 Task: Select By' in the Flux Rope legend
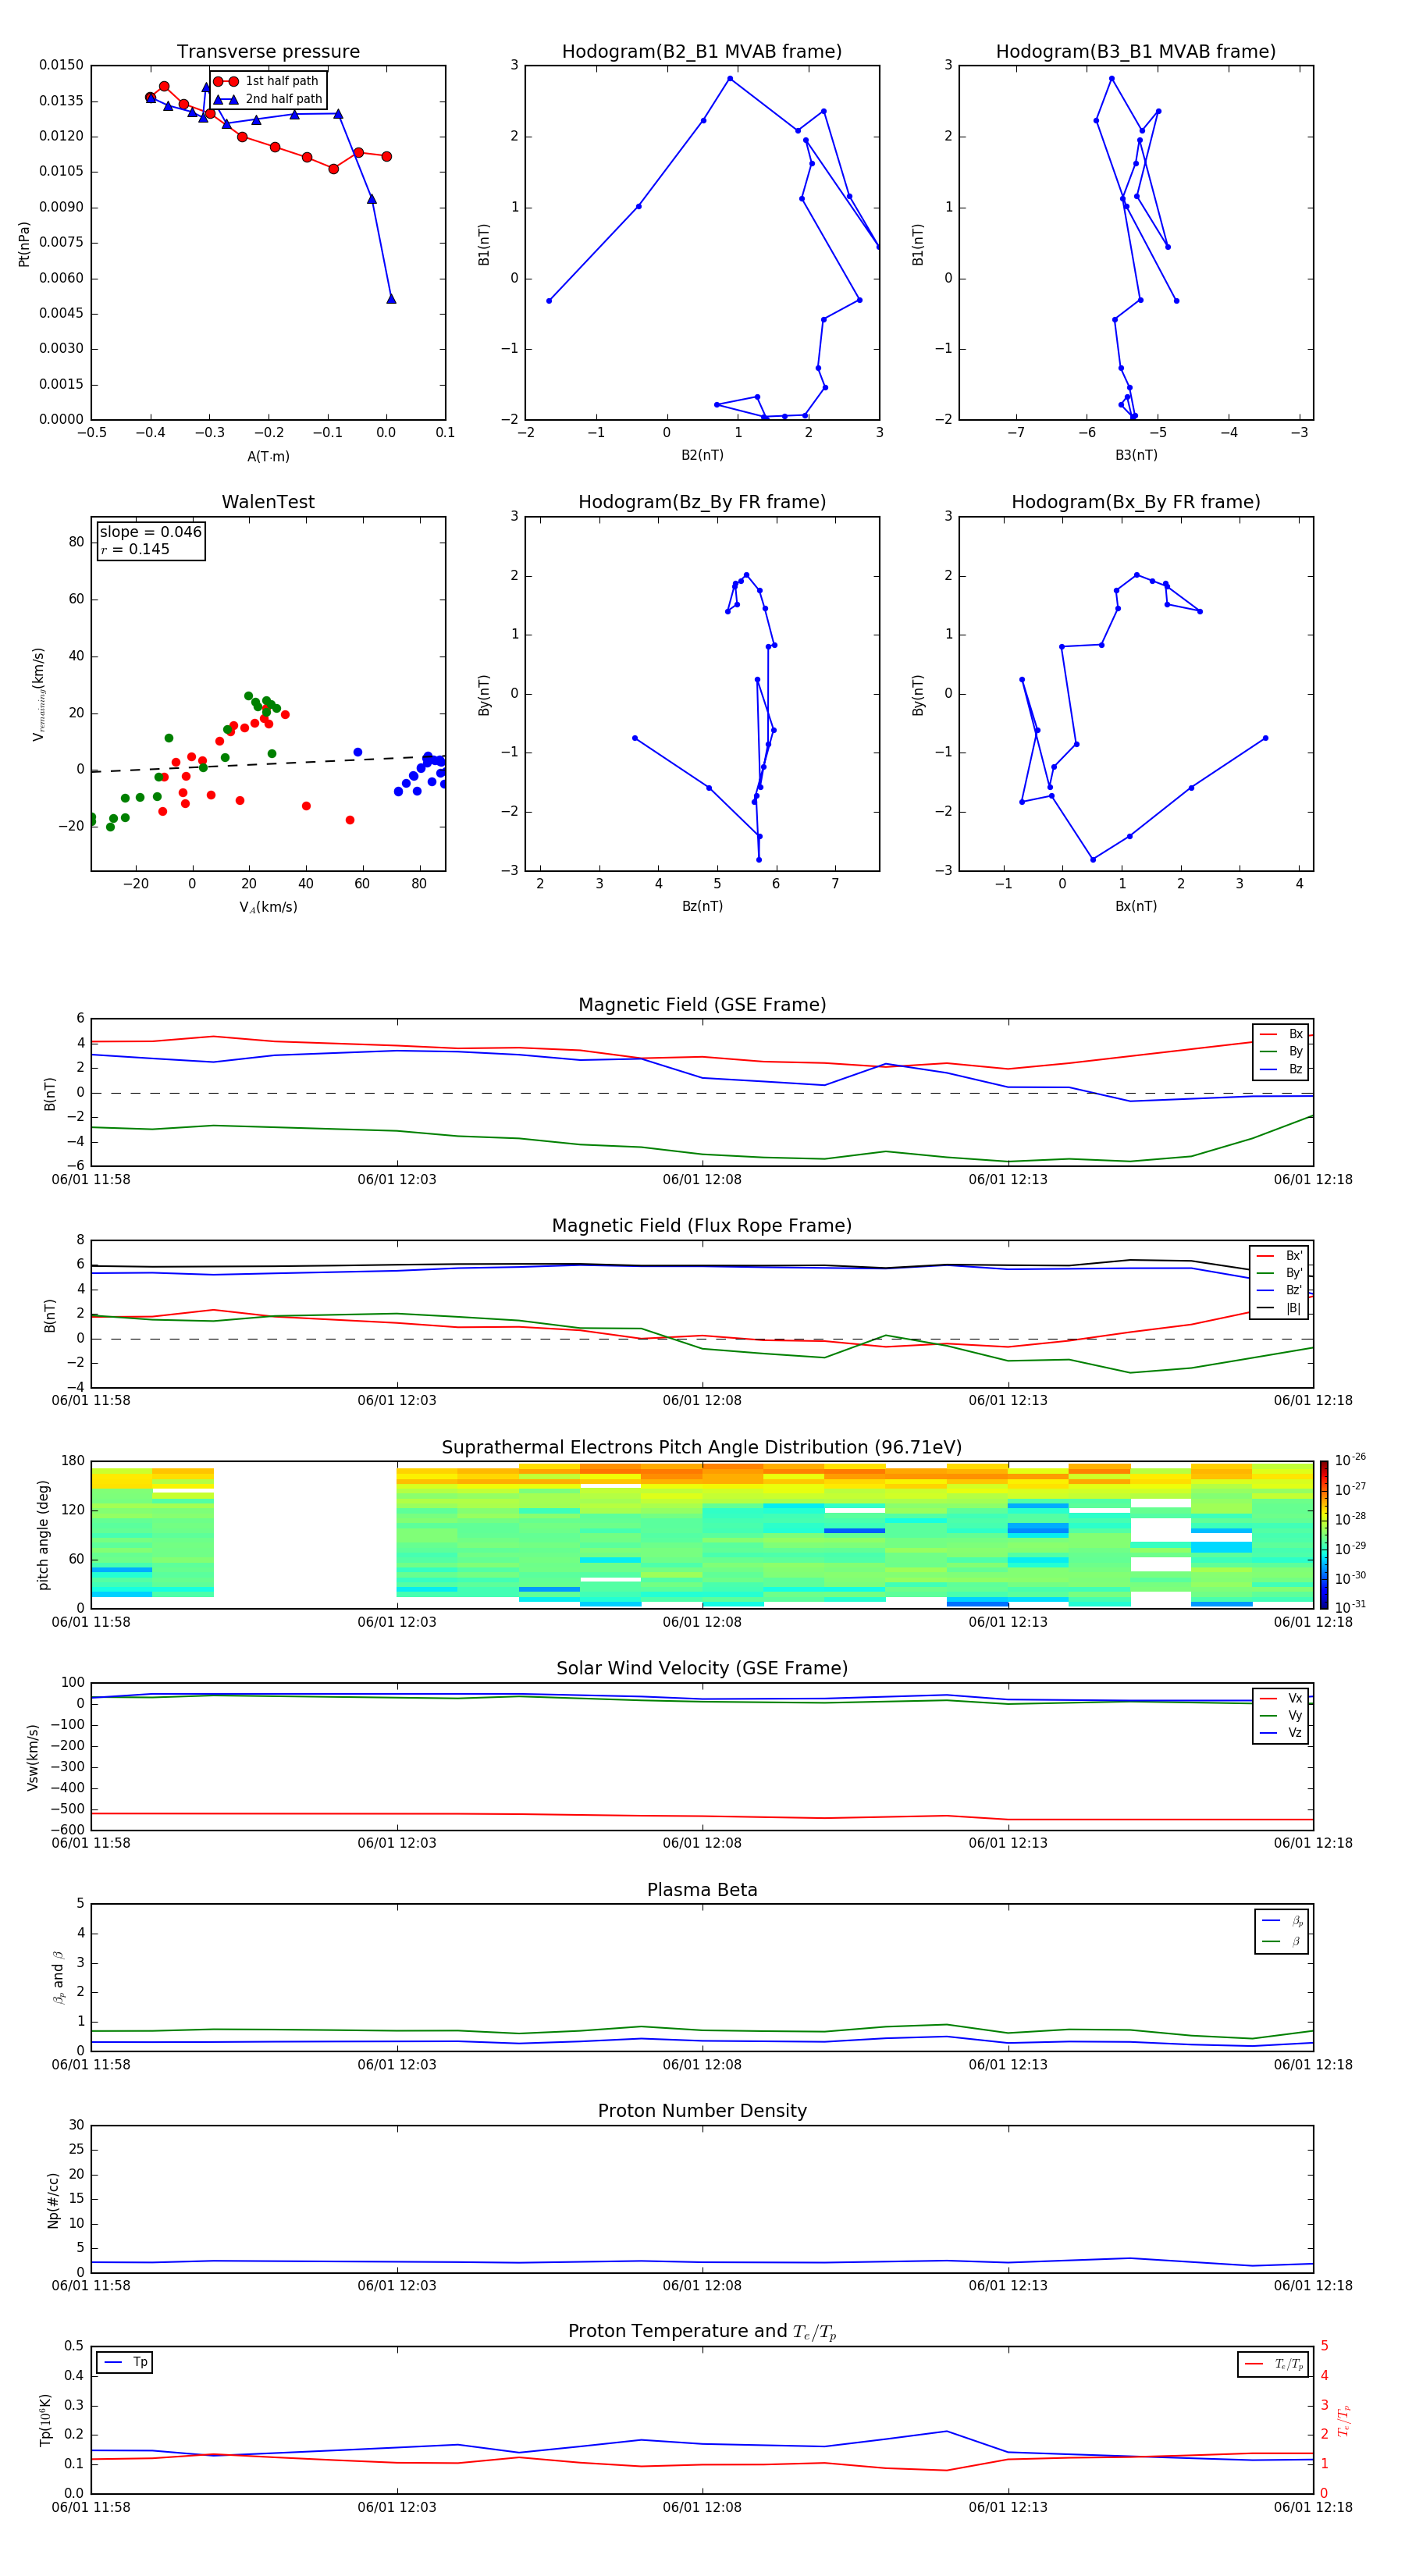click(1294, 1273)
